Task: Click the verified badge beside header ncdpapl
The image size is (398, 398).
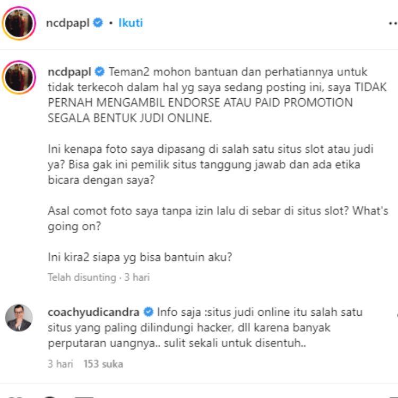Action: pyautogui.click(x=98, y=23)
